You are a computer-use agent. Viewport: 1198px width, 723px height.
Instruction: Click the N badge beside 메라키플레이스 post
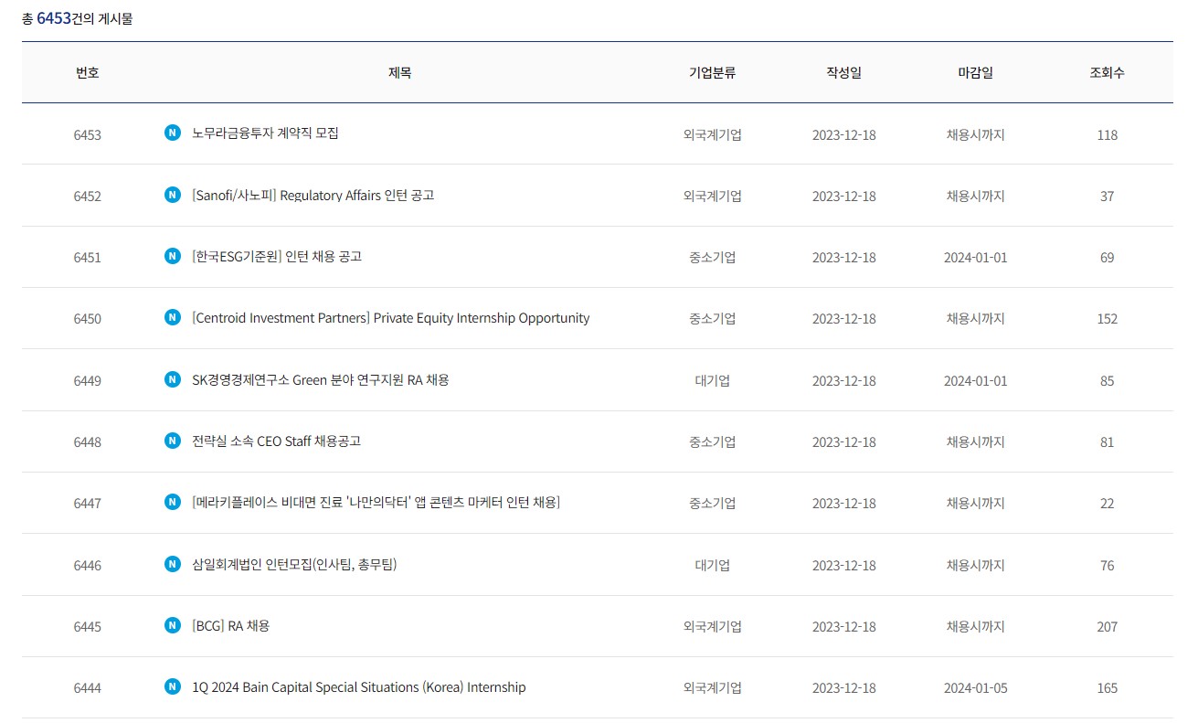[172, 502]
